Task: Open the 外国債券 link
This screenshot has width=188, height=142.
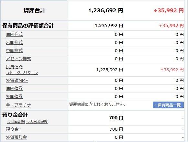Action: point(14,97)
